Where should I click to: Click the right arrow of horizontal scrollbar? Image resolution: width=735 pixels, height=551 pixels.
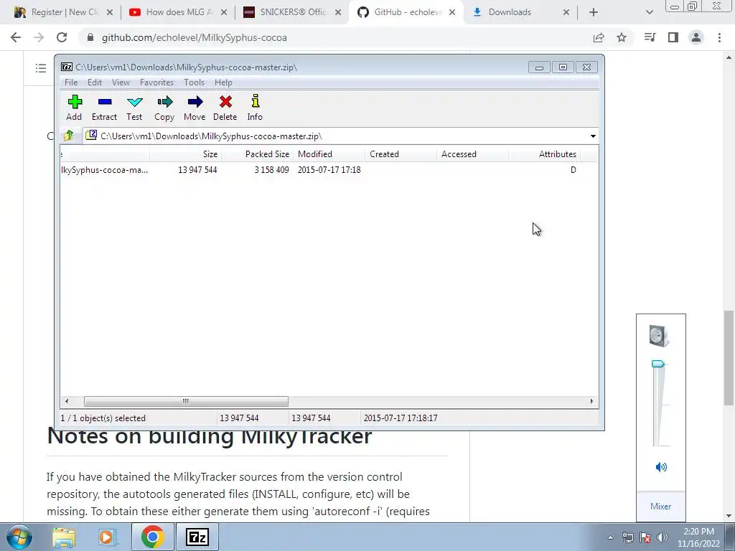[591, 401]
